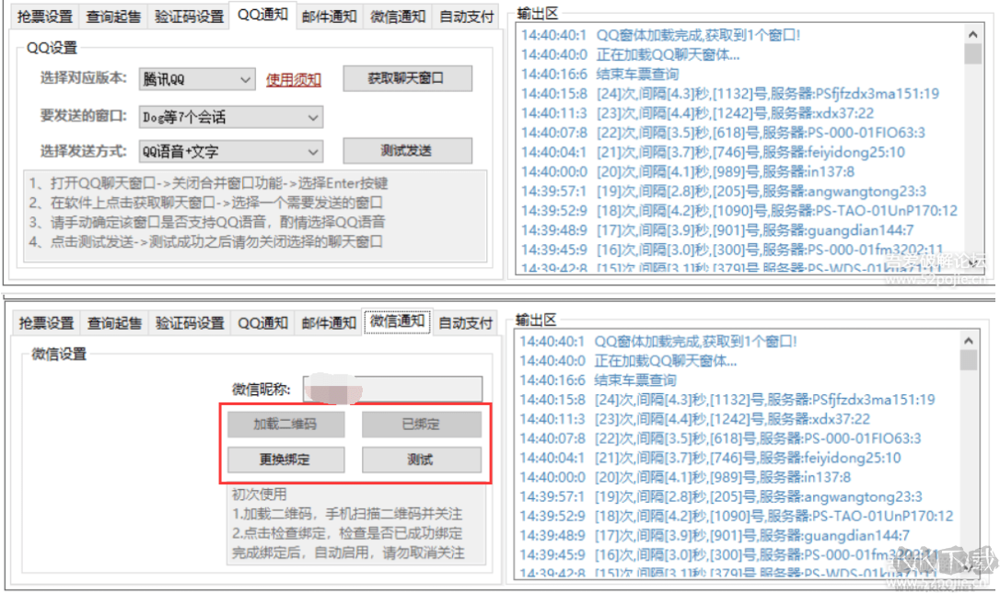Expand Dog等7个会话 window dropdown
This screenshot has height=594, width=1000.
[x=231, y=117]
